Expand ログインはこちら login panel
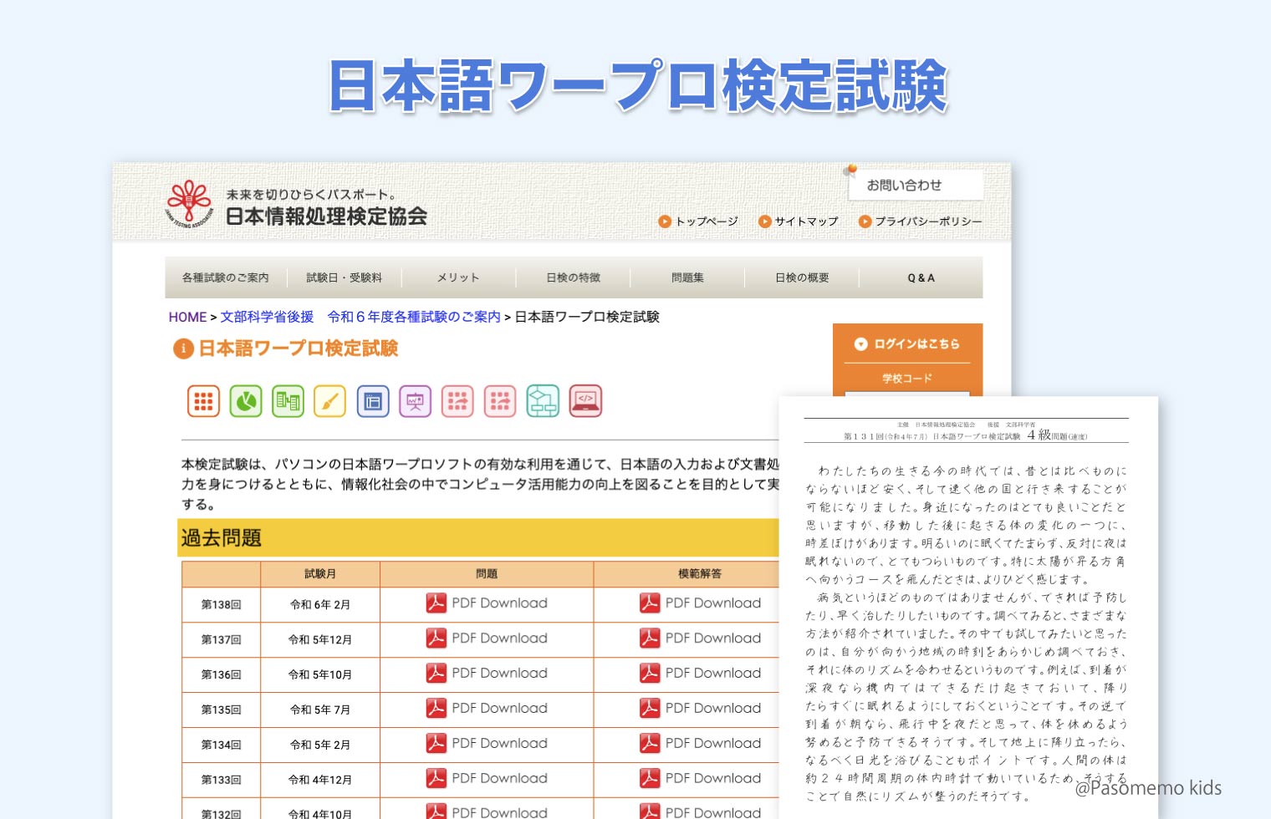 [x=907, y=343]
